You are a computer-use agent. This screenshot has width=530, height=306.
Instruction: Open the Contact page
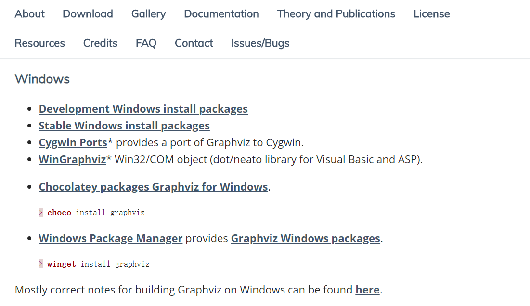(x=194, y=43)
